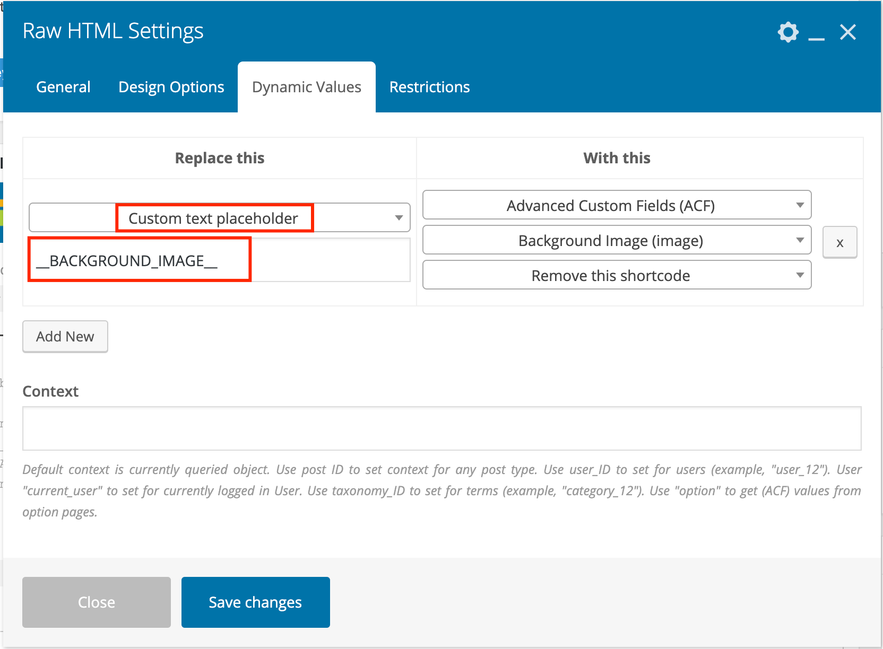The image size is (883, 649).
Task: Open the Remove this shortcode dropdown
Action: (x=617, y=275)
